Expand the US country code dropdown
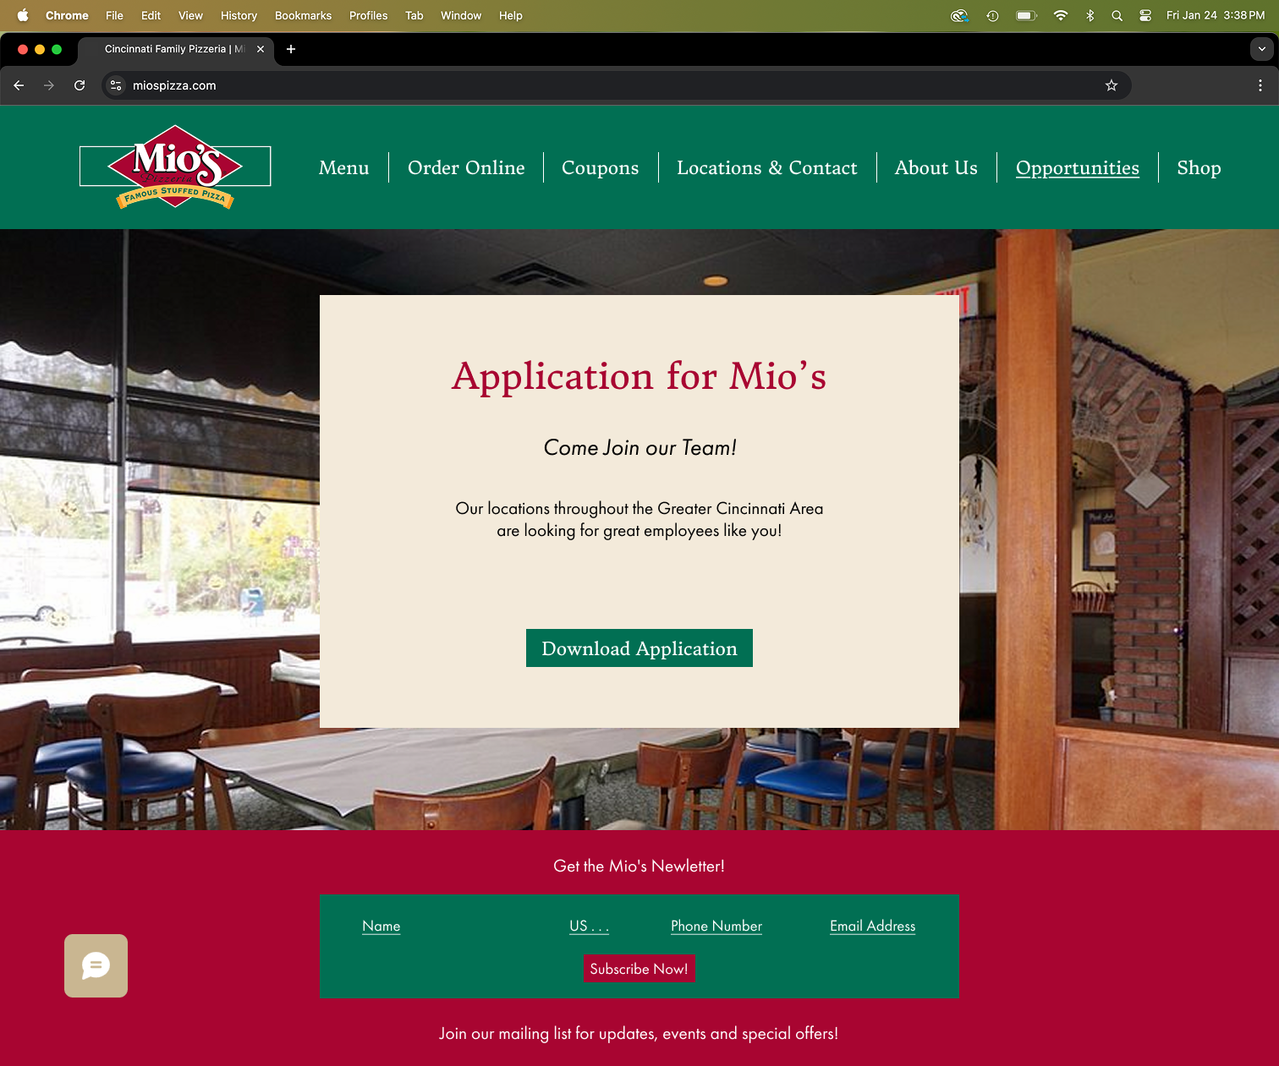The image size is (1279, 1066). 590,926
